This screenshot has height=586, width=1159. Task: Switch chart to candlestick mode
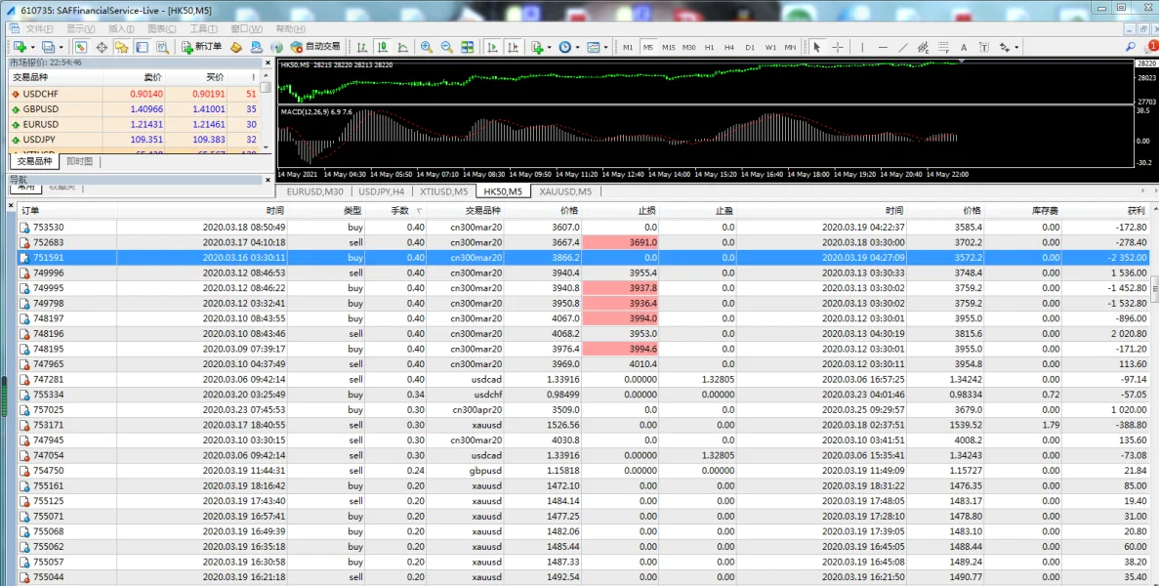383,47
